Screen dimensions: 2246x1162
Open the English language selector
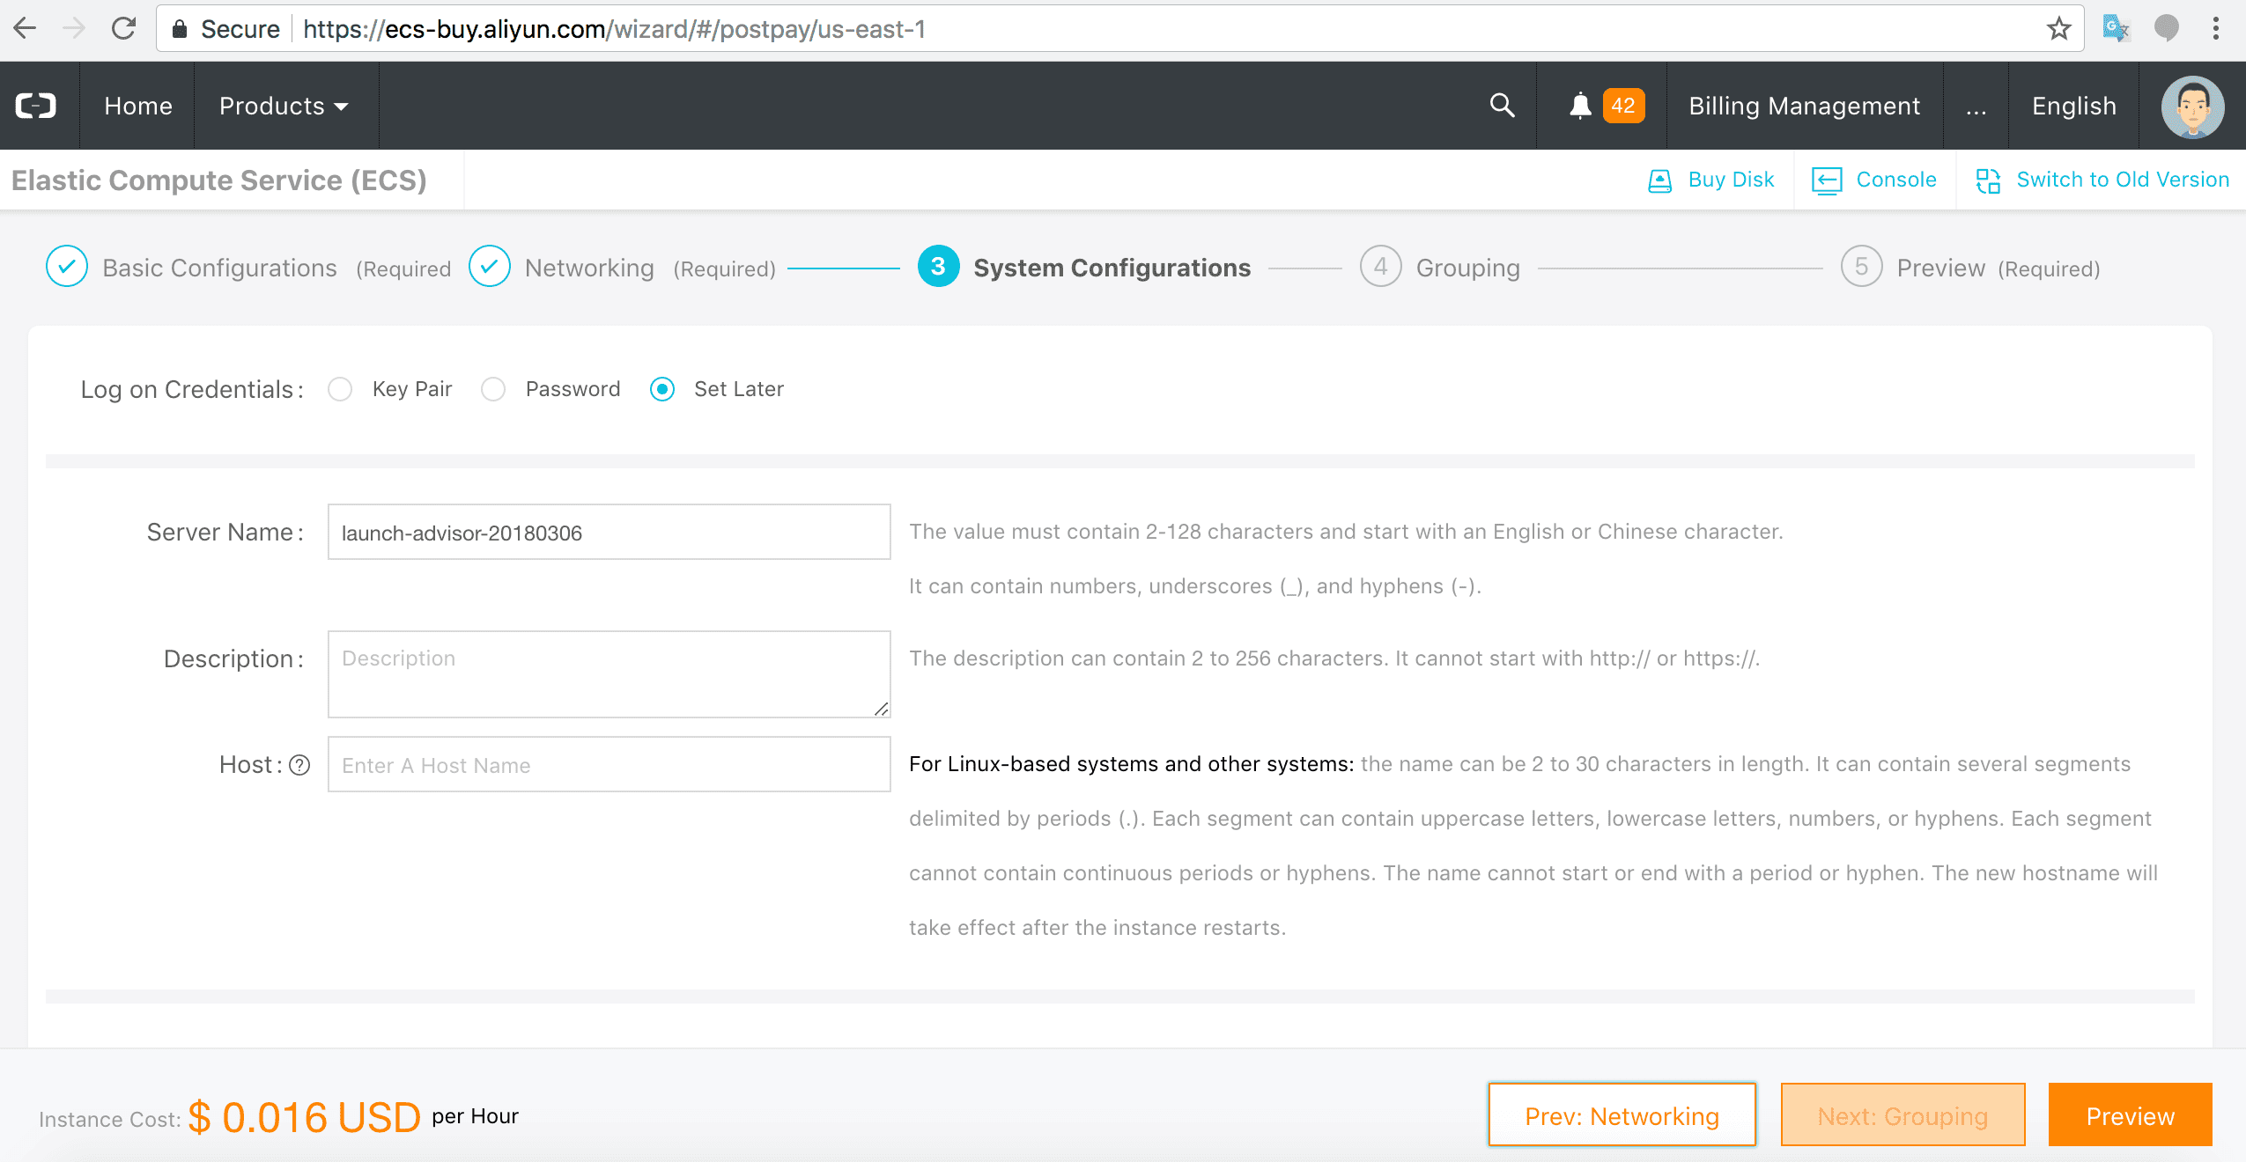pyautogui.click(x=2073, y=106)
